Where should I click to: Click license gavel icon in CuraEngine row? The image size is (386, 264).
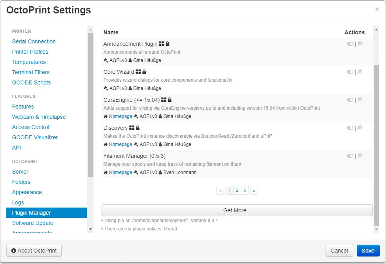[136, 116]
